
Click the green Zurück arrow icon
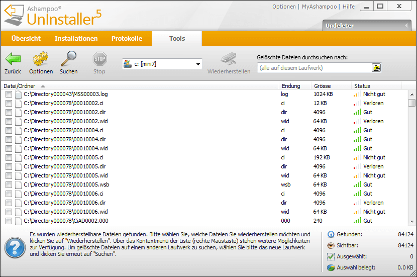coord(13,59)
